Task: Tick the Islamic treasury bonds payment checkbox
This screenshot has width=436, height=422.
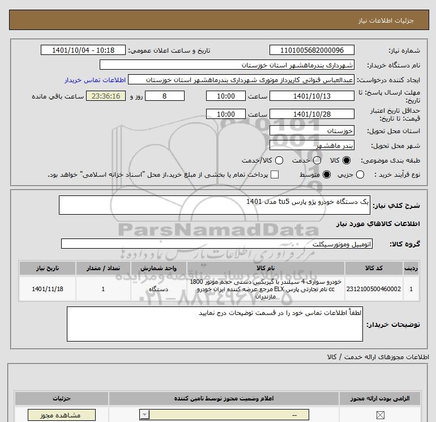Action: (275, 174)
